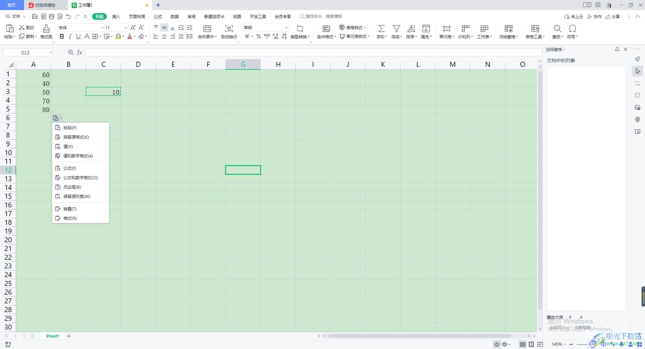Add a new sheet with the plus button
The image size is (645, 349).
coord(69,336)
